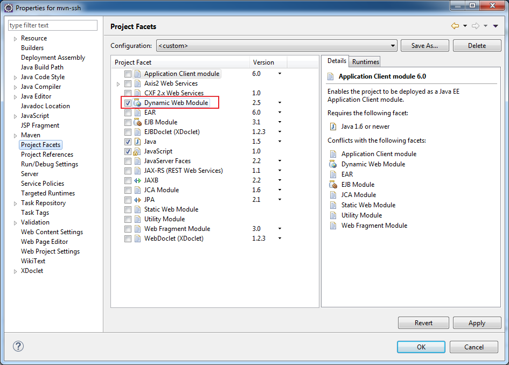Viewport: 509px width, 365px height.
Task: Expand the Axis2 Web Services facet
Action: pyautogui.click(x=118, y=84)
